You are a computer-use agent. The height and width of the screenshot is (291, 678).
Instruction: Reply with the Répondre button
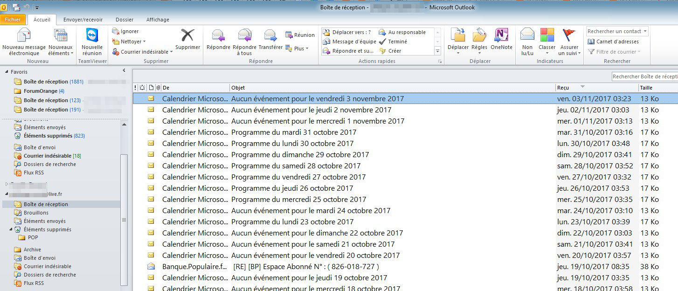coord(218,40)
